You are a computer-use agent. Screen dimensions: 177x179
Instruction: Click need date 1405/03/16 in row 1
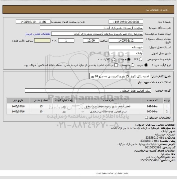(x=18, y=106)
